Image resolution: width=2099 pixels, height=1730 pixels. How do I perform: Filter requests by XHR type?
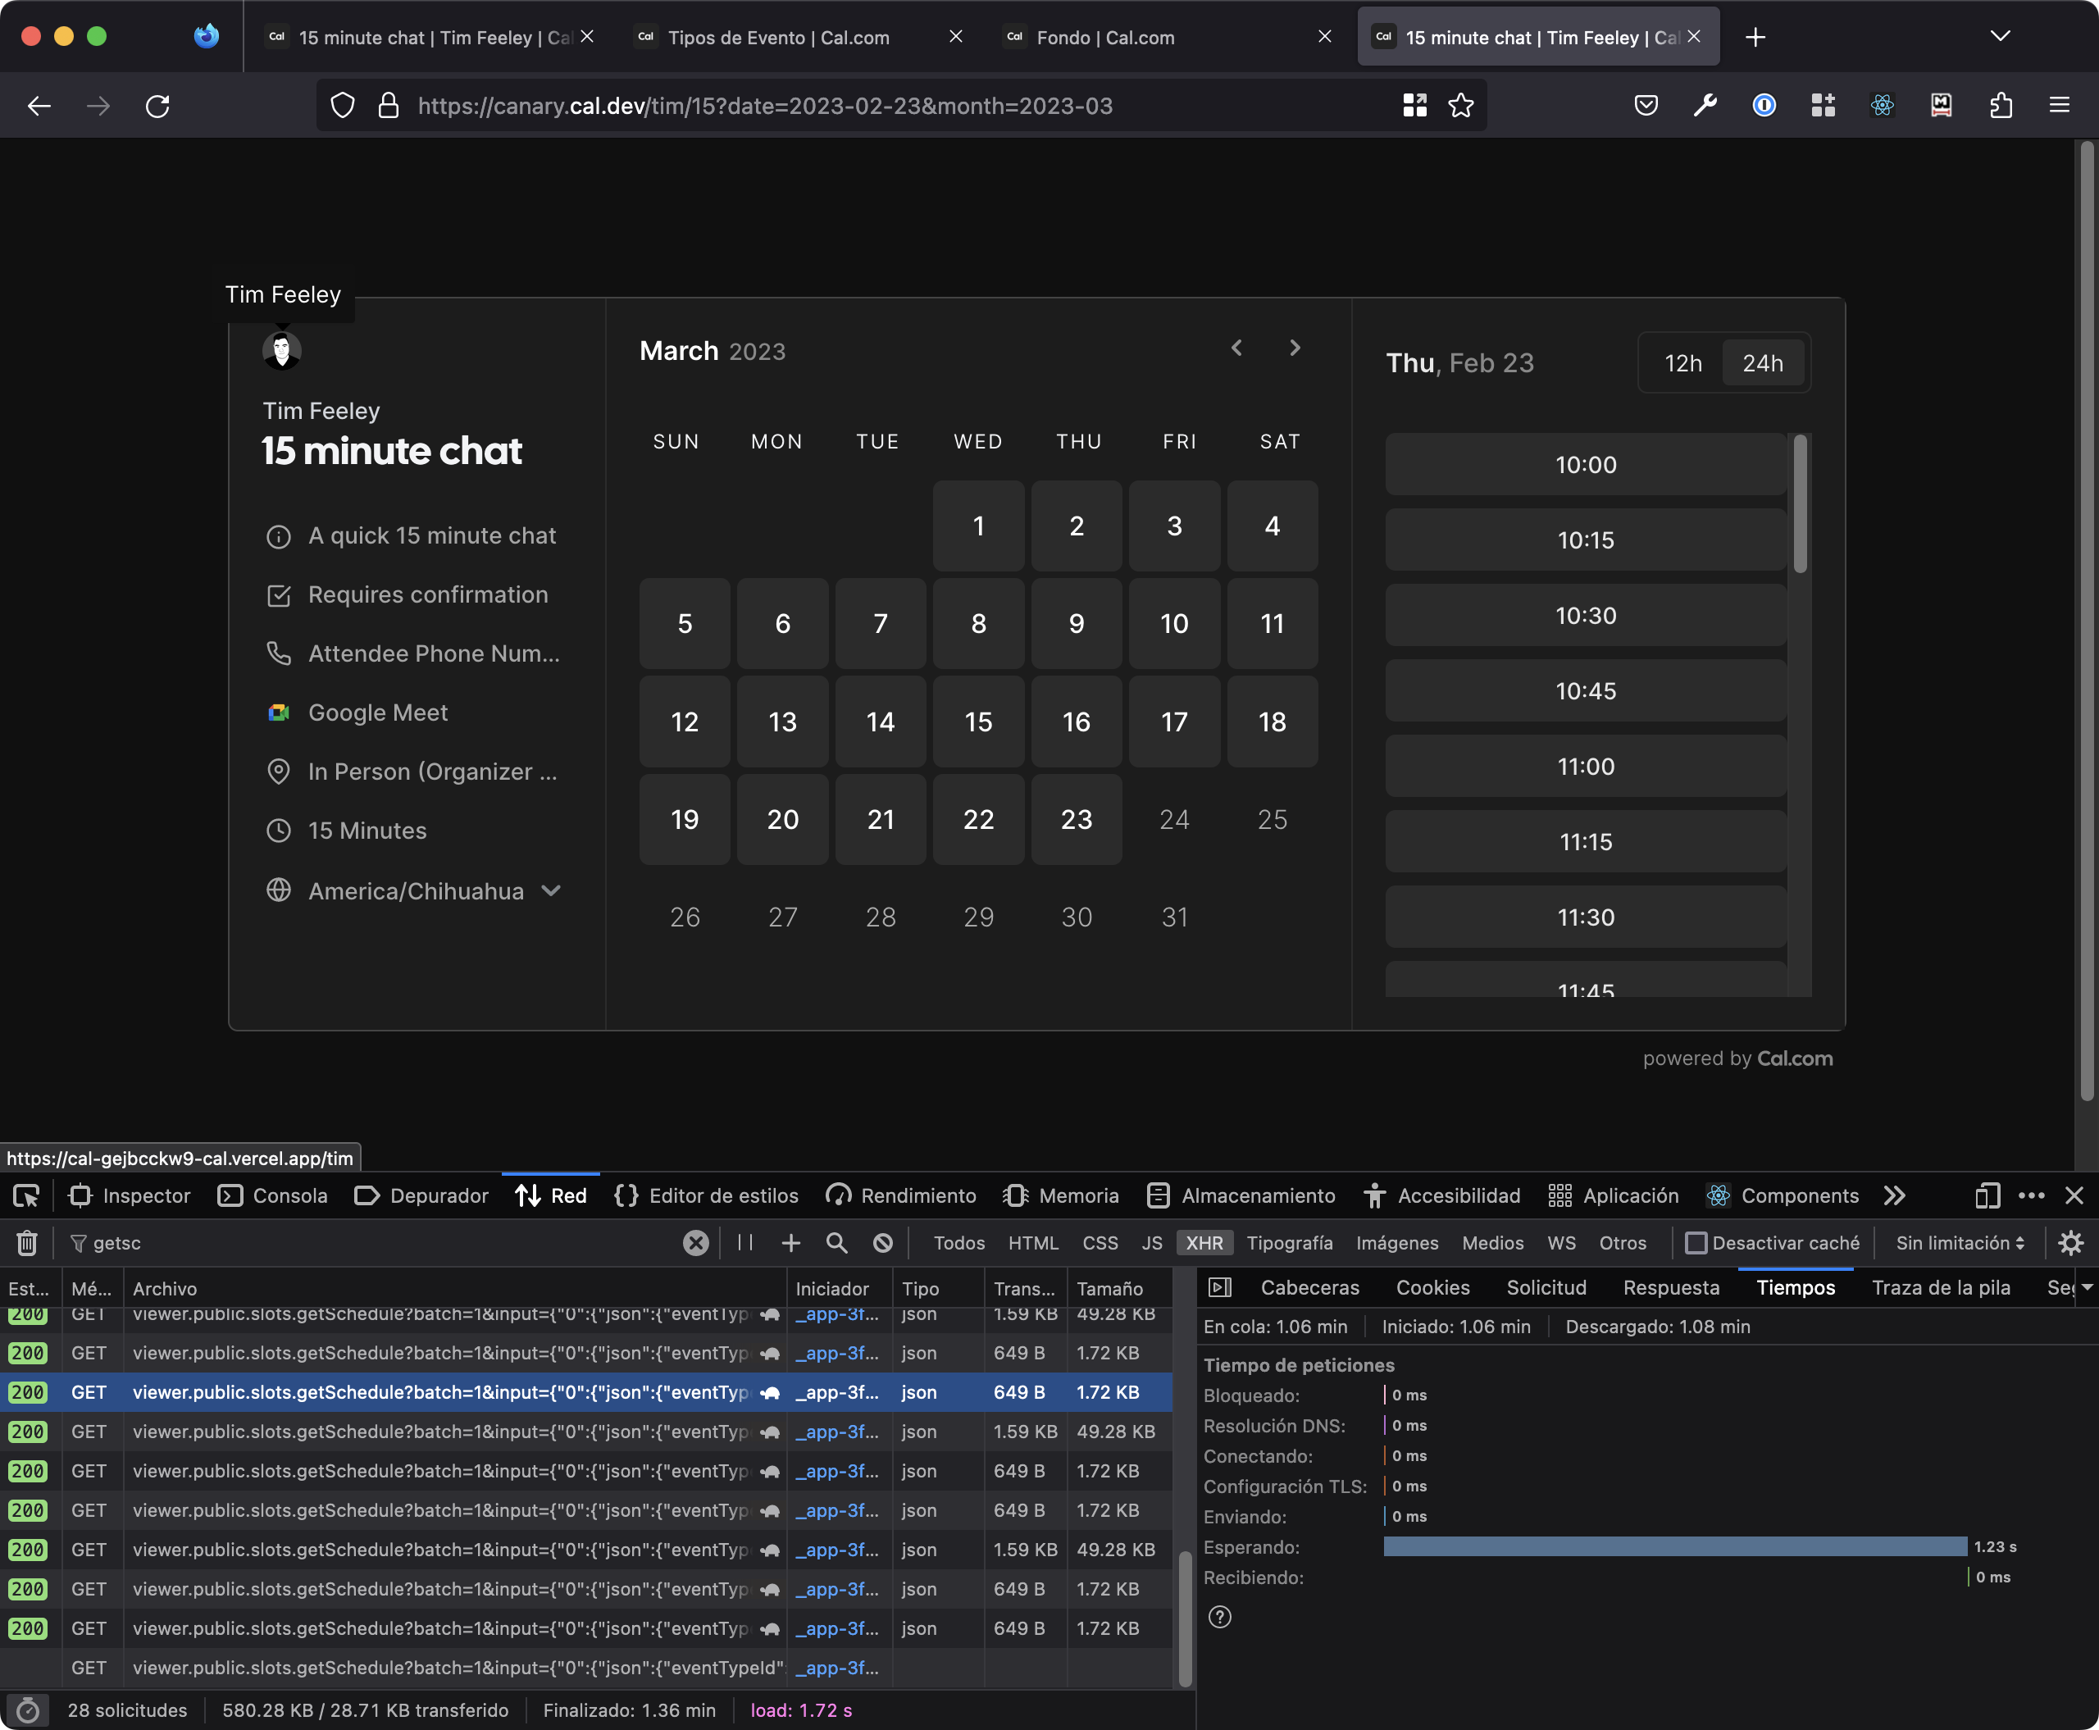(x=1204, y=1243)
